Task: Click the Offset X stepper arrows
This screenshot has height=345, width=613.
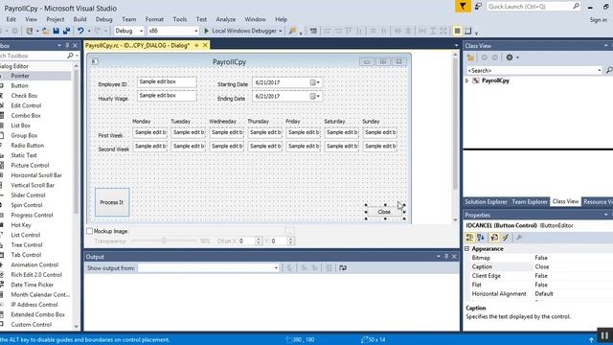Action: tap(258, 241)
